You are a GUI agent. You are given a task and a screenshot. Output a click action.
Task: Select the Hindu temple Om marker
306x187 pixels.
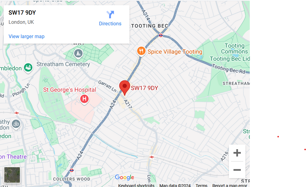(16, 124)
